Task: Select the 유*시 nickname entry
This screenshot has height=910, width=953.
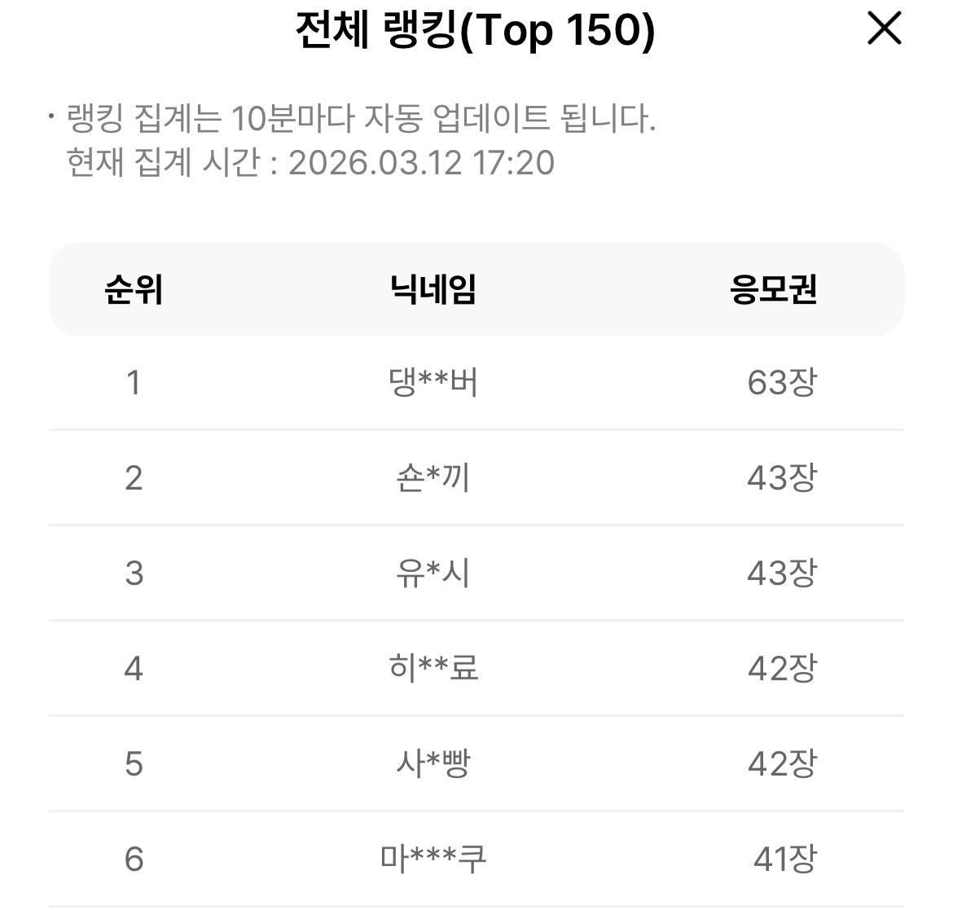Action: (433, 573)
